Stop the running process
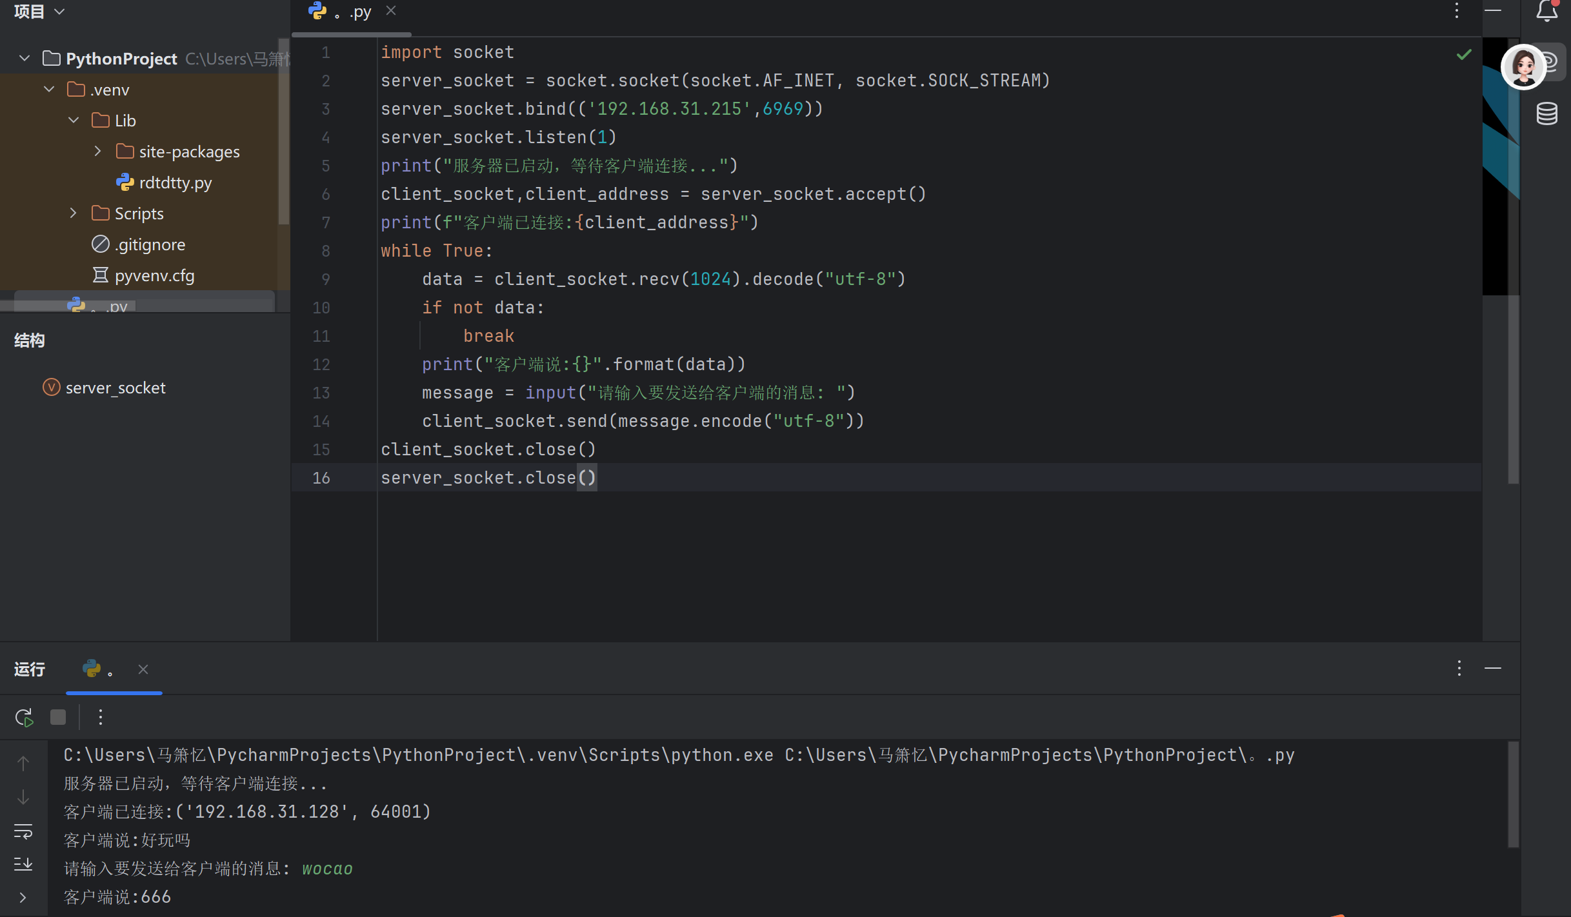Viewport: 1571px width, 917px height. (58, 717)
